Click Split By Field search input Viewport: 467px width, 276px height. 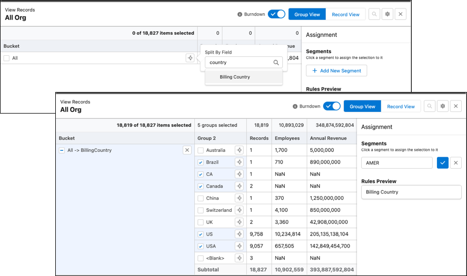click(244, 63)
